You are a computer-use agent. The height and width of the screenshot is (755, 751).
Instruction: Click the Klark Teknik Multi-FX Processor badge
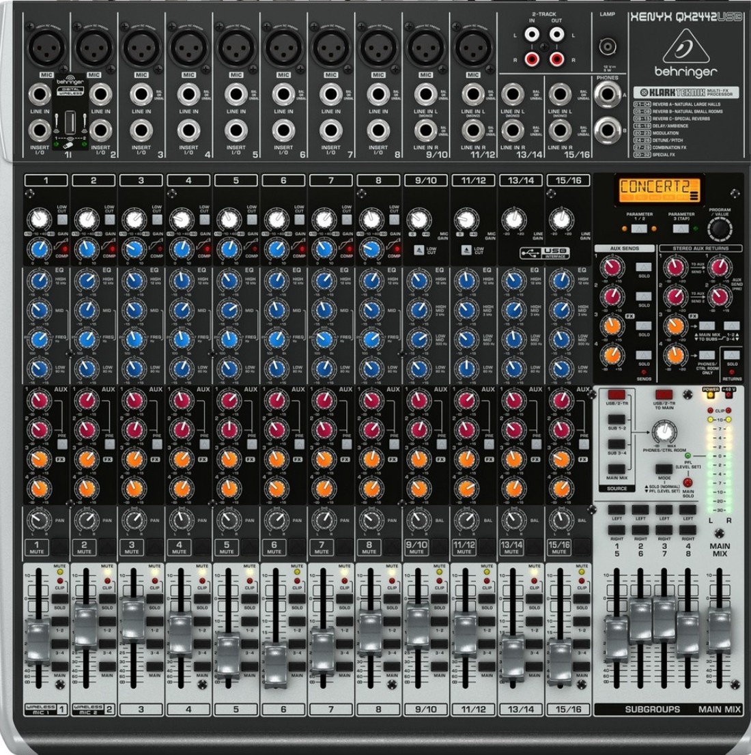[685, 92]
